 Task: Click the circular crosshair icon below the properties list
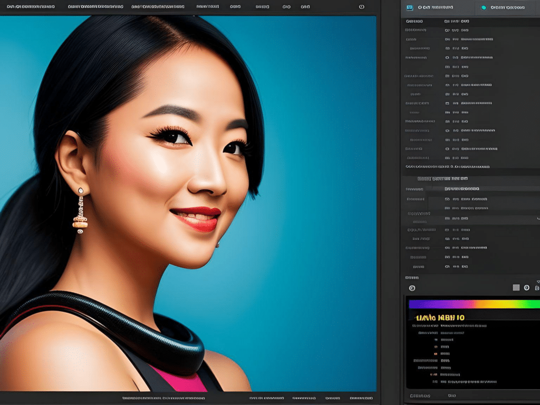(x=412, y=288)
